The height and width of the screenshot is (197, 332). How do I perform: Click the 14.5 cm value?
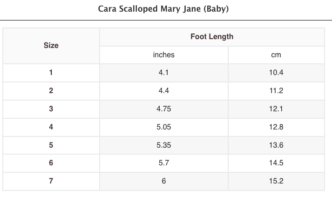pyautogui.click(x=276, y=163)
